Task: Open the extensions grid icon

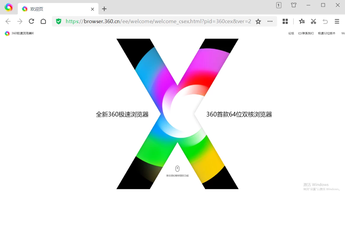Action: 285,21
